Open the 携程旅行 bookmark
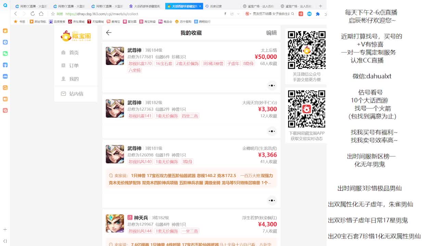This screenshot has height=246, width=438. point(202,22)
